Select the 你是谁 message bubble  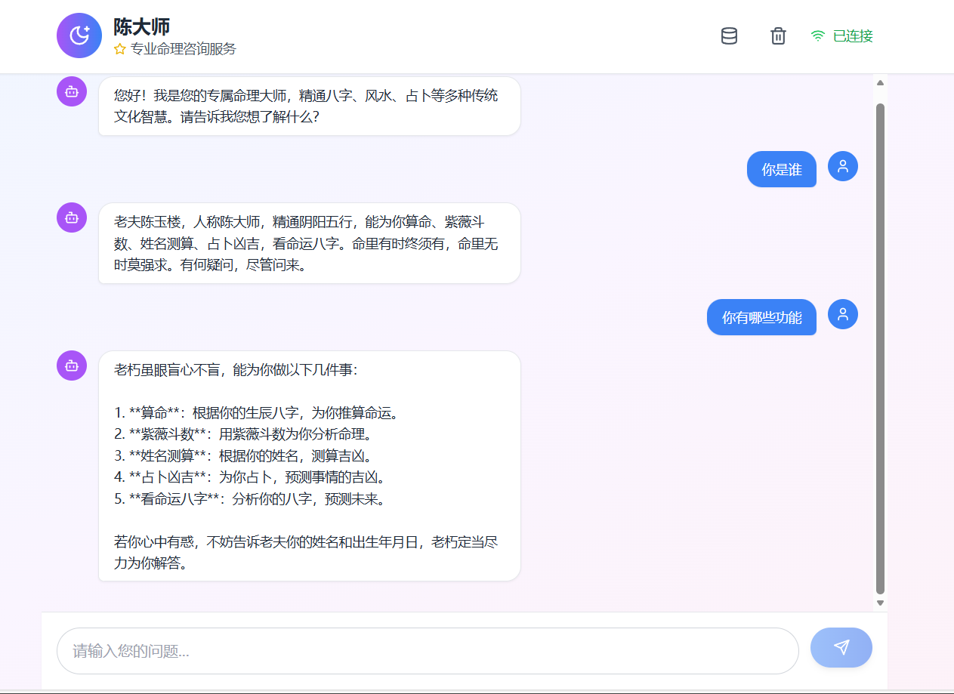pyautogui.click(x=782, y=169)
